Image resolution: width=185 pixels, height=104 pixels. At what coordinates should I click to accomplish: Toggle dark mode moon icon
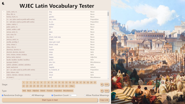(x=3, y=3)
